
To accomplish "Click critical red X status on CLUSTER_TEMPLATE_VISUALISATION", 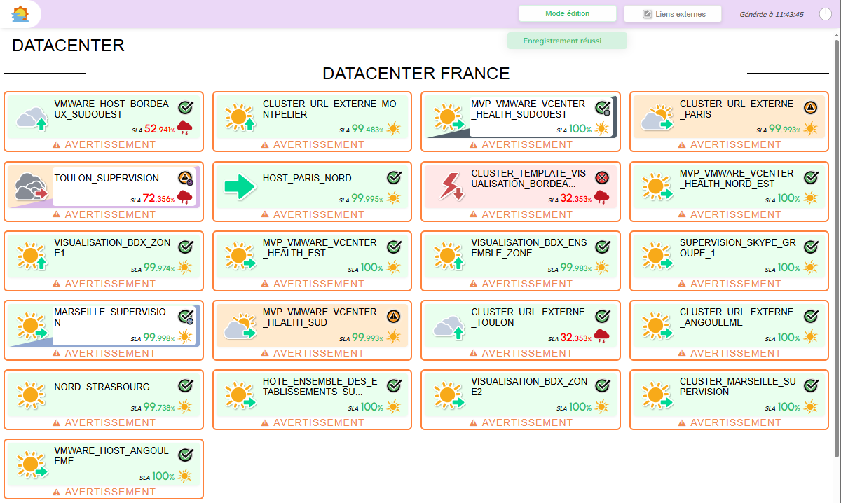I will 602,177.
